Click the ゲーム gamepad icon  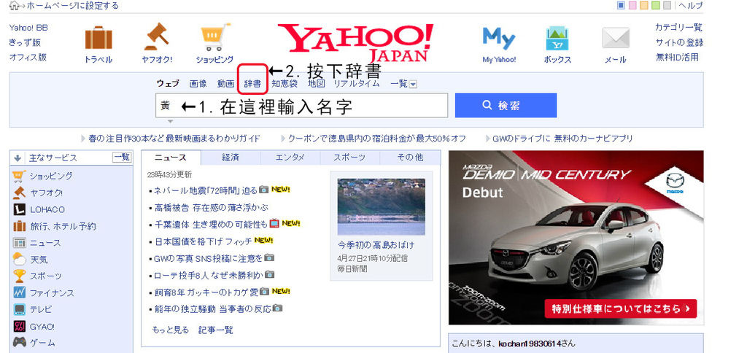pyautogui.click(x=19, y=343)
